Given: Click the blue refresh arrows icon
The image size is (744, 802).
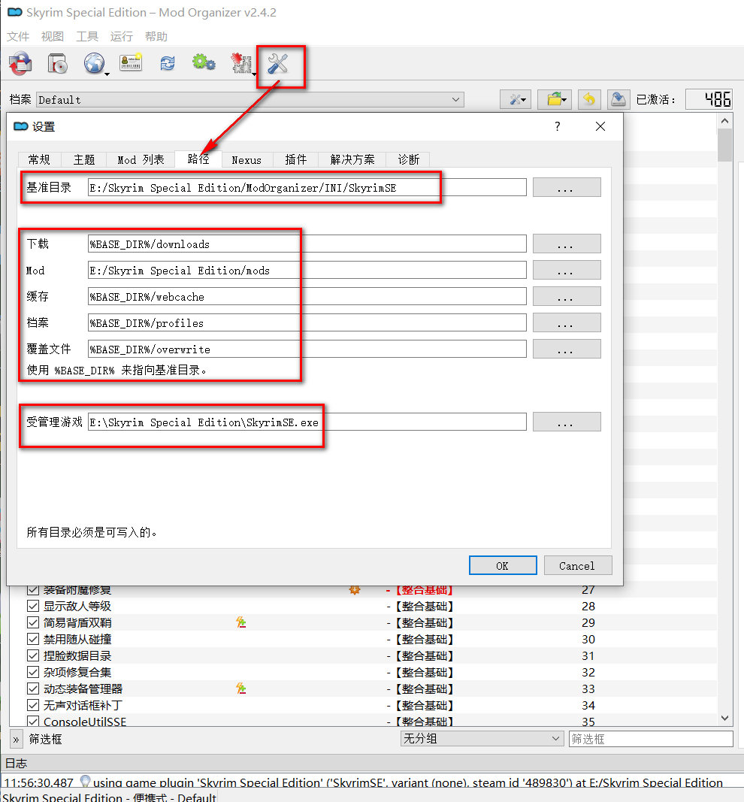Looking at the screenshot, I should click(x=167, y=65).
